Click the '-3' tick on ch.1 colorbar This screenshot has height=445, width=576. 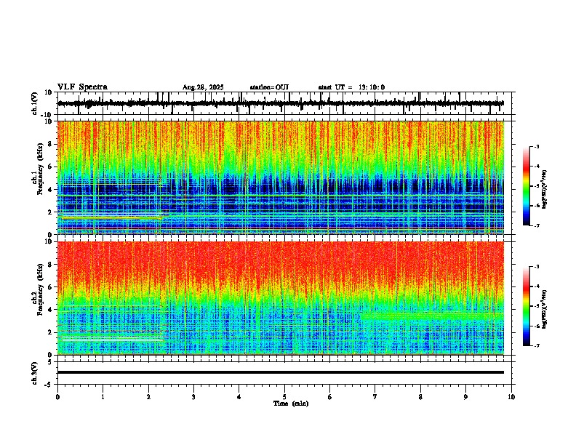click(x=537, y=146)
